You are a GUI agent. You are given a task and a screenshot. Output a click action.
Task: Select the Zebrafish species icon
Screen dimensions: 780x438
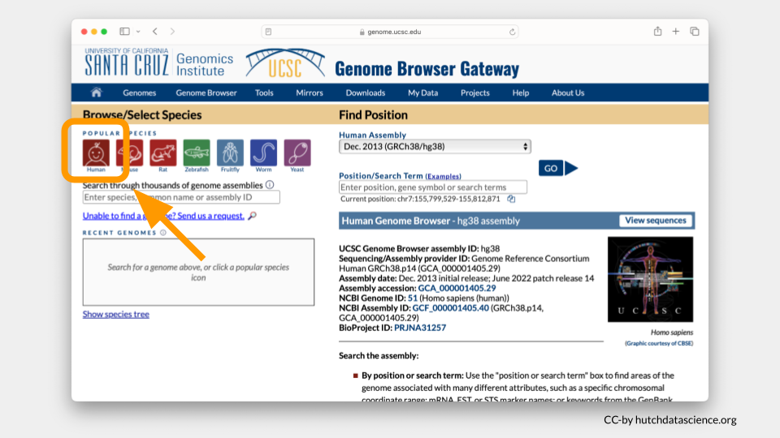point(197,153)
